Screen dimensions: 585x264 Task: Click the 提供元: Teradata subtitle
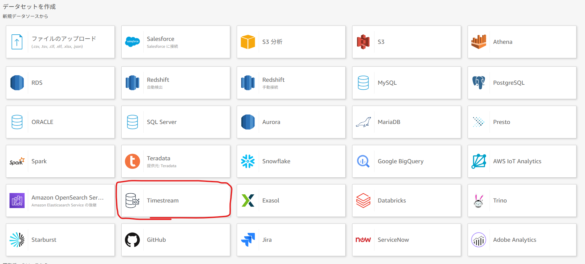[x=162, y=166]
